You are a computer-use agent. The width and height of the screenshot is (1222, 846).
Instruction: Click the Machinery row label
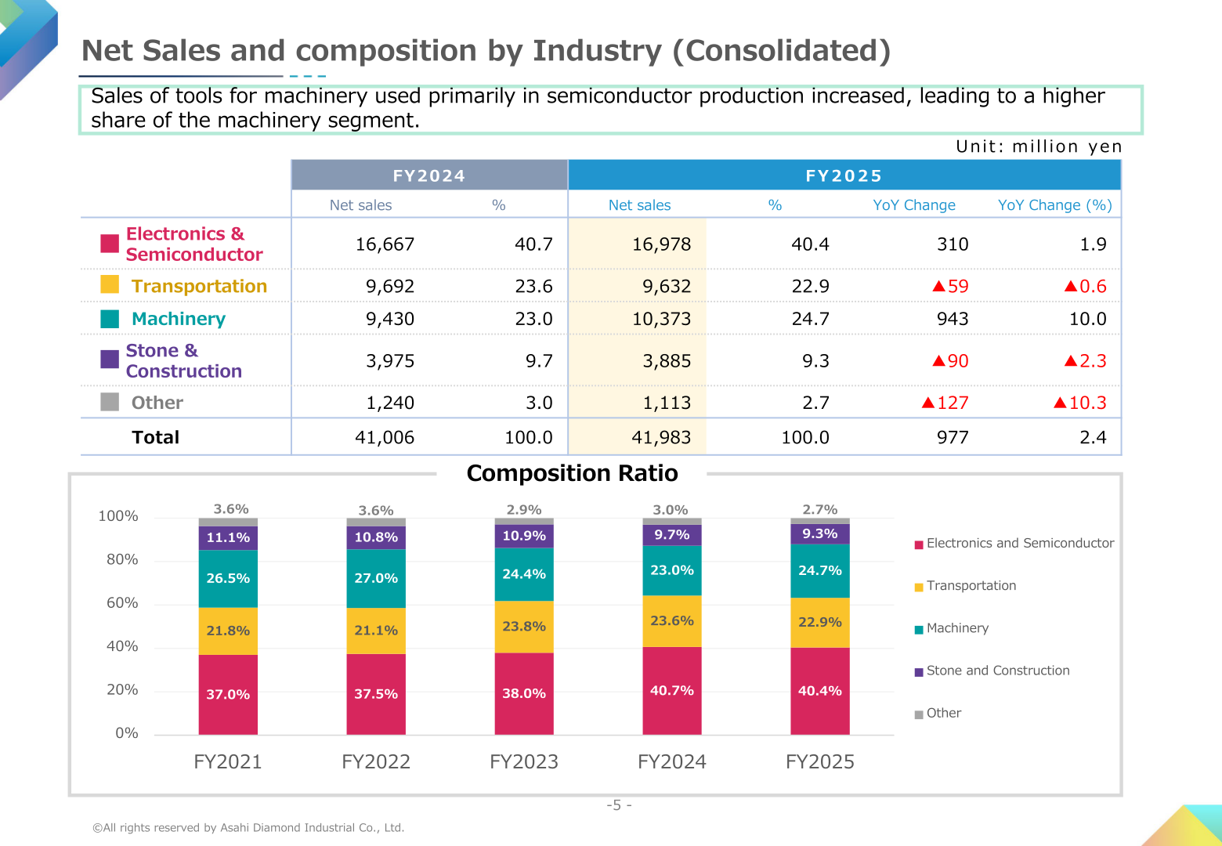click(179, 319)
